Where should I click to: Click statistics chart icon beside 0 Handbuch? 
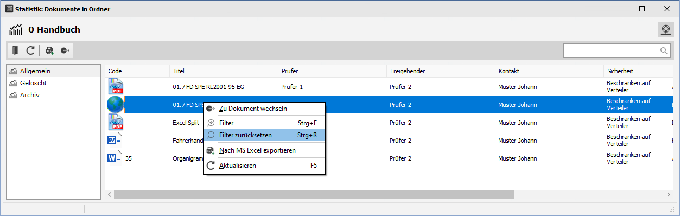click(x=15, y=30)
